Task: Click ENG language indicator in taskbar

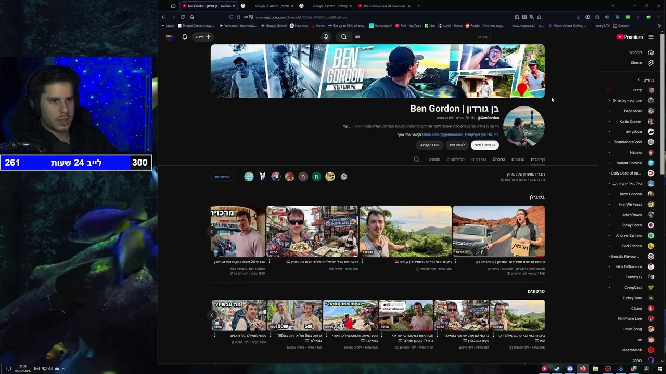Action: point(36,369)
